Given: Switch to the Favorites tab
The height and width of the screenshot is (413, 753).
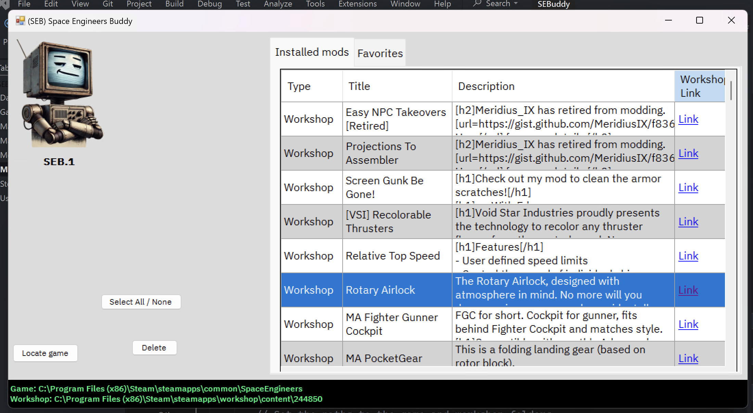Looking at the screenshot, I should 380,53.
